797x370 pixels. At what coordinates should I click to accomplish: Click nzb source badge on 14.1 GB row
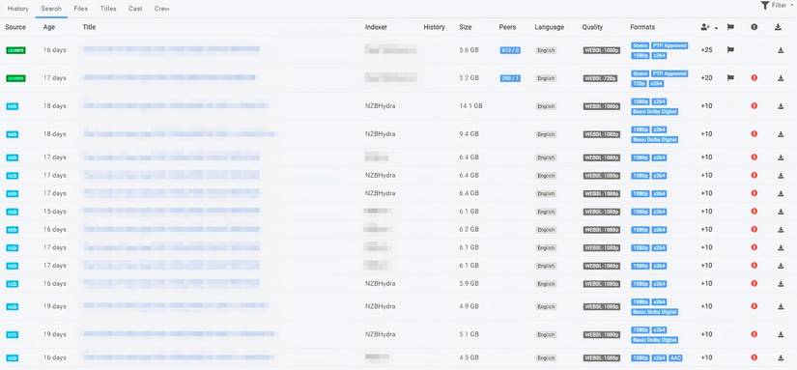coord(13,106)
